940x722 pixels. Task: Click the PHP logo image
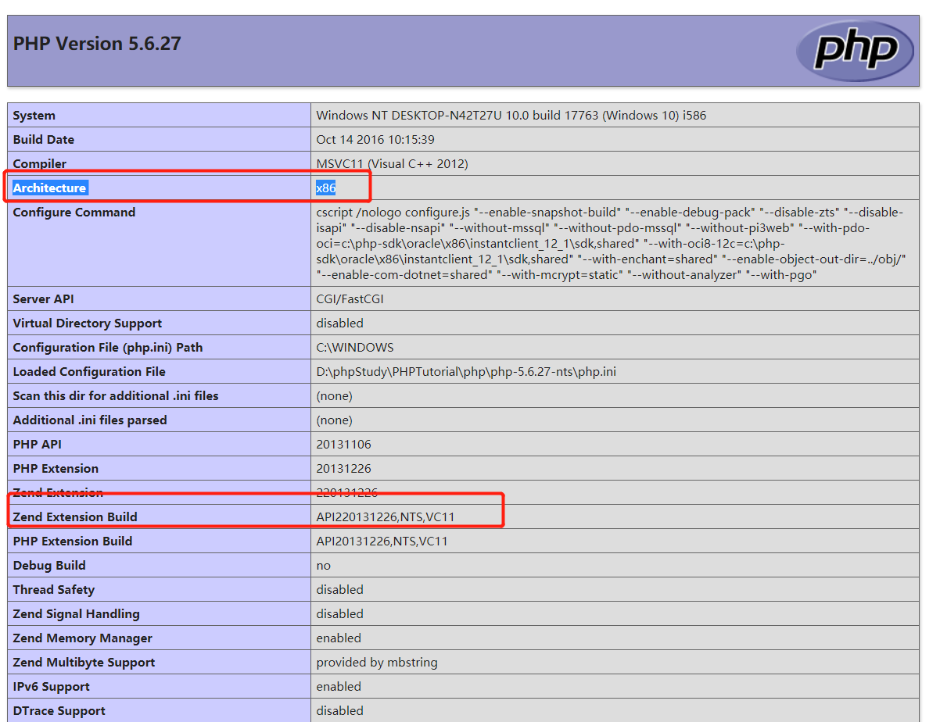pyautogui.click(x=855, y=50)
